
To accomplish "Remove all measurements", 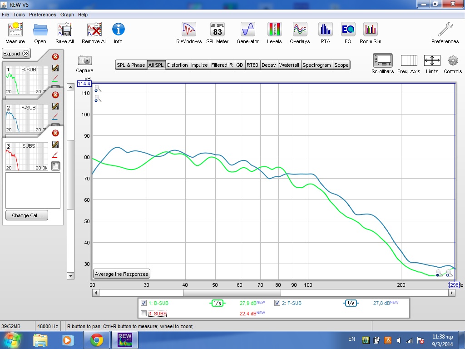I will pyautogui.click(x=94, y=33).
